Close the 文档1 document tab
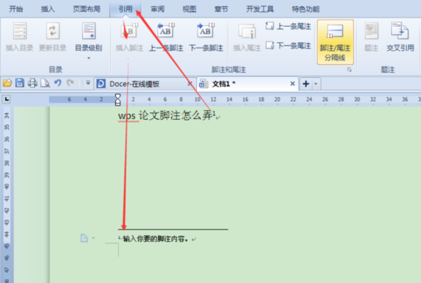The height and width of the screenshot is (283, 421). tap(292, 84)
